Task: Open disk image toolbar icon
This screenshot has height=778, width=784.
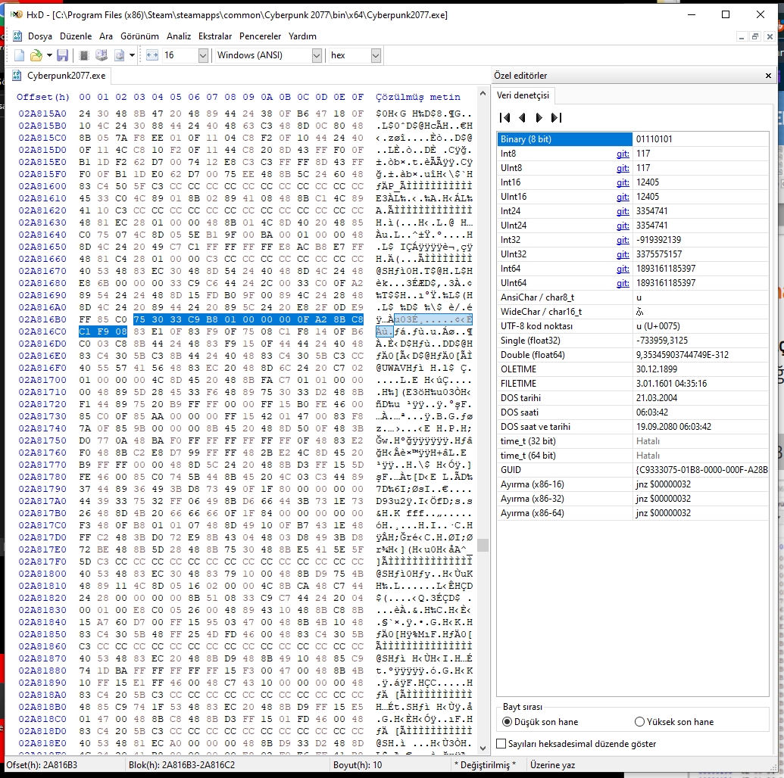Action: 119,55
